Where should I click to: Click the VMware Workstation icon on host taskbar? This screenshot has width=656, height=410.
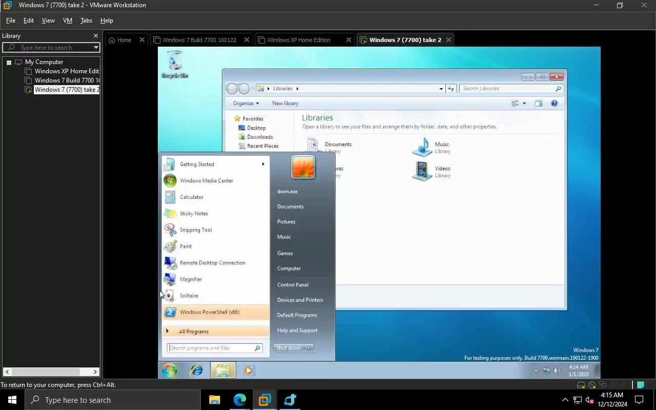pos(265,400)
